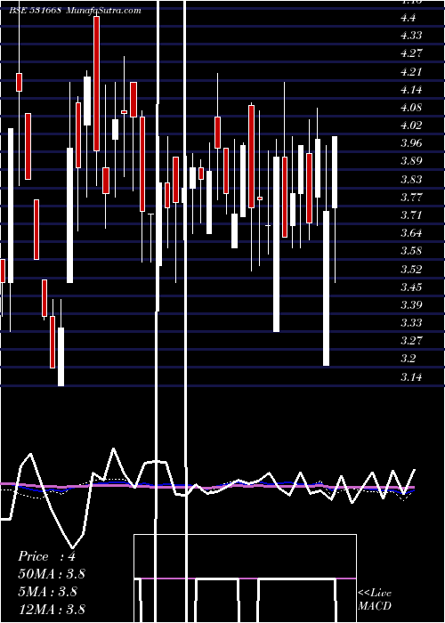Image resolution: width=445 pixels, height=623 pixels.
Task: Click the 4.27 price axis label
Action: click(411, 53)
